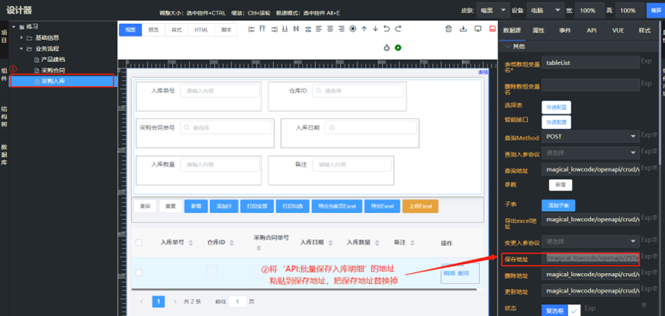Viewport: 665px width, 316px height.
Task: Switch to the 脚本 tab
Action: pos(226,30)
